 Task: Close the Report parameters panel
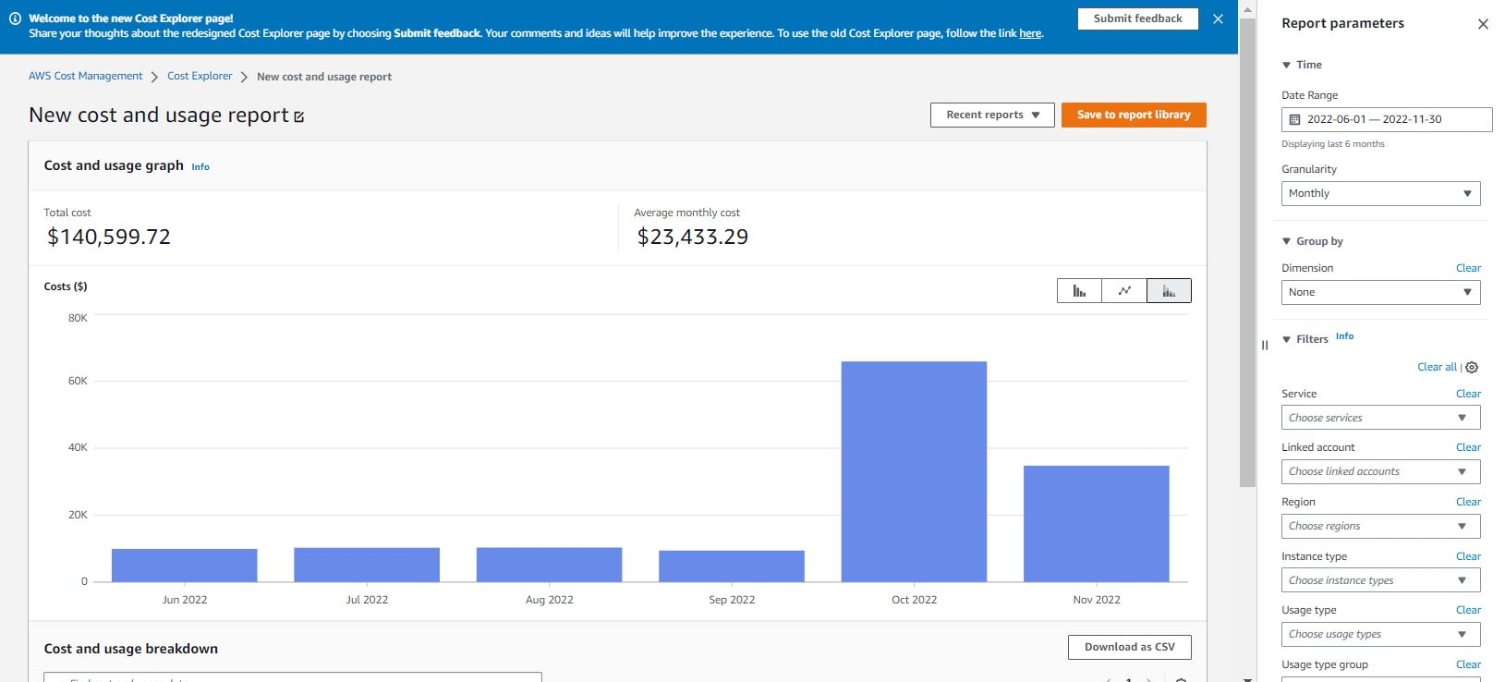tap(1483, 24)
